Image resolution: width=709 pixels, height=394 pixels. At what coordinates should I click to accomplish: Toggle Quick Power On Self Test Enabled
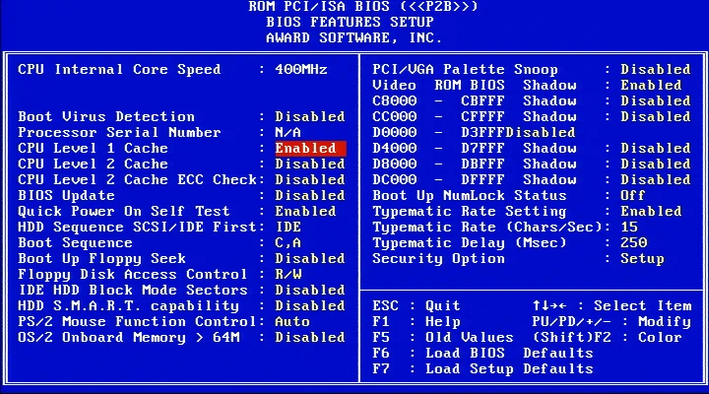[305, 211]
